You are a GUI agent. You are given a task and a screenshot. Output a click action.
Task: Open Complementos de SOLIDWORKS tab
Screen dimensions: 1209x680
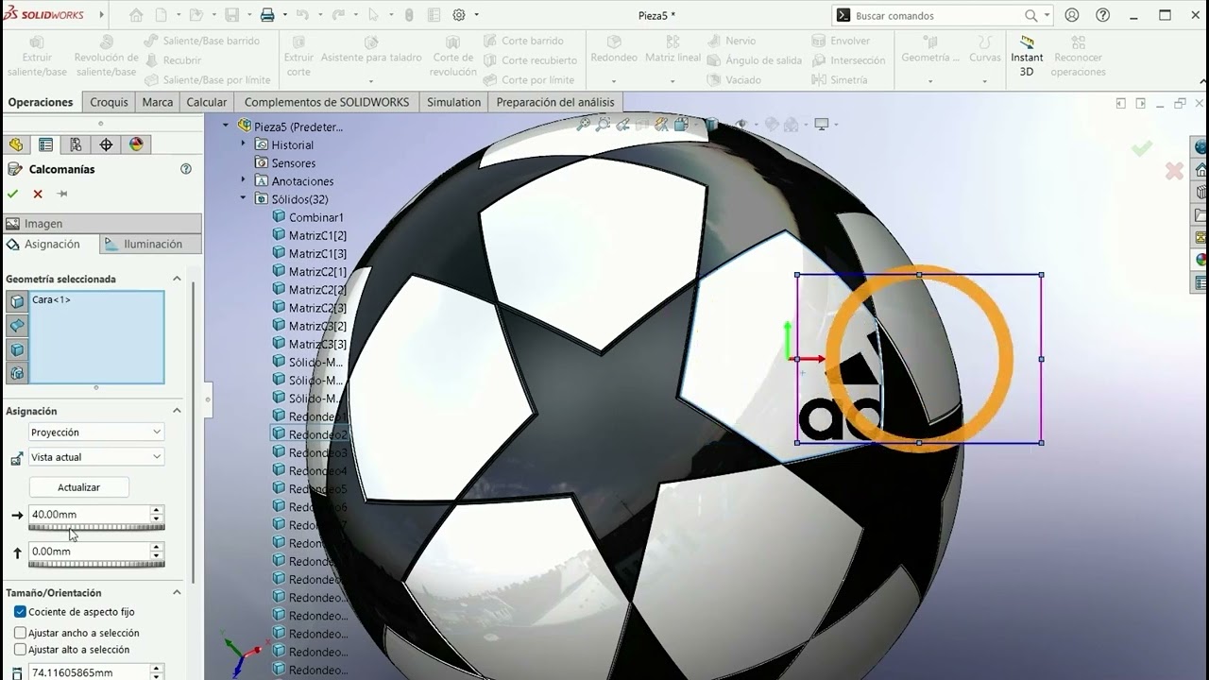point(327,102)
